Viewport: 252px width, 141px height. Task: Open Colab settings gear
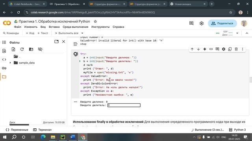tap(202, 23)
